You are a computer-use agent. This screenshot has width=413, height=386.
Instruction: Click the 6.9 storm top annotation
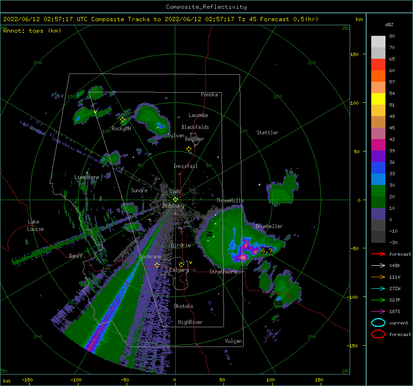267,250
